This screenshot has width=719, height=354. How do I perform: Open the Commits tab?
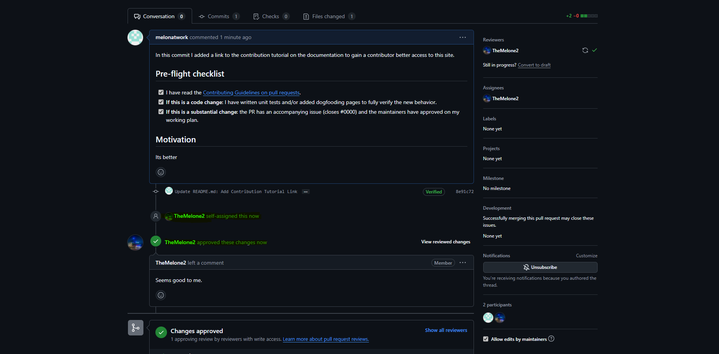219,16
